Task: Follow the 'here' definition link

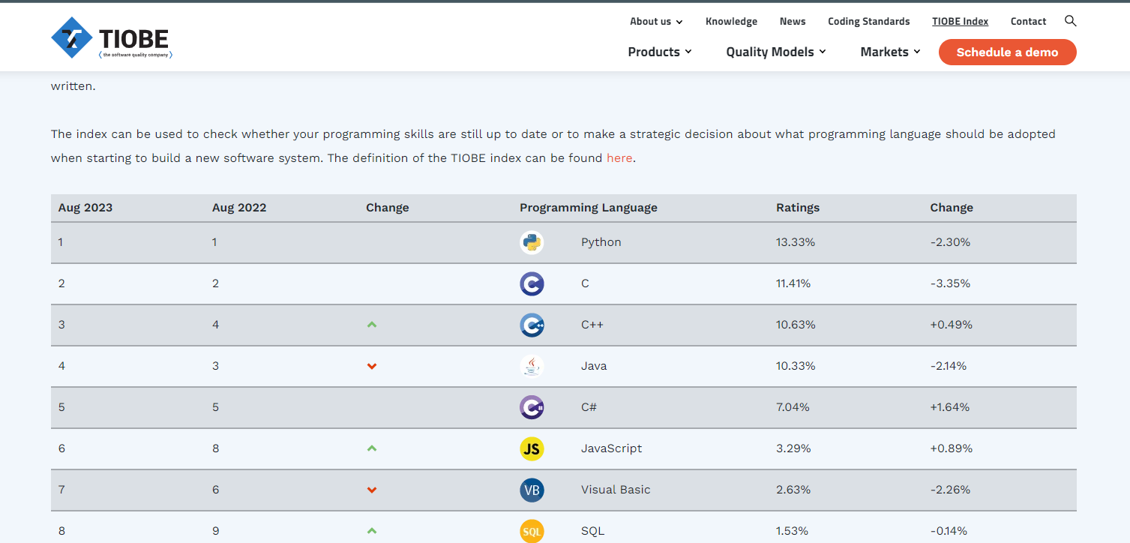Action: [x=619, y=158]
